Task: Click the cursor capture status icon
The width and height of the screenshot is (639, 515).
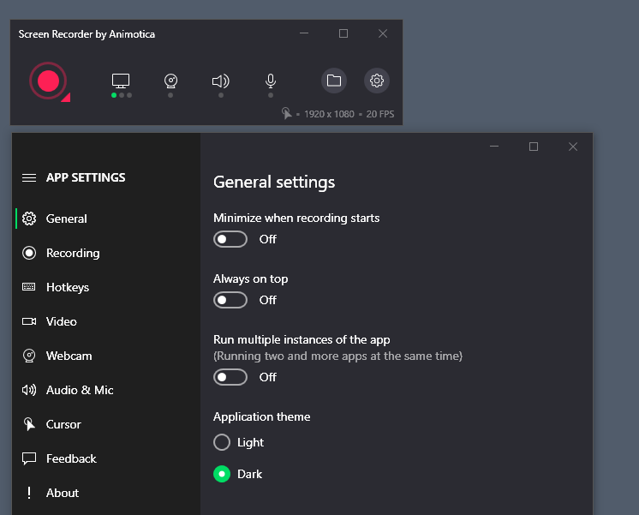Action: [288, 114]
